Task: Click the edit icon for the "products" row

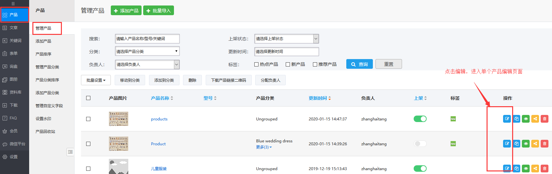Action: tap(507, 119)
